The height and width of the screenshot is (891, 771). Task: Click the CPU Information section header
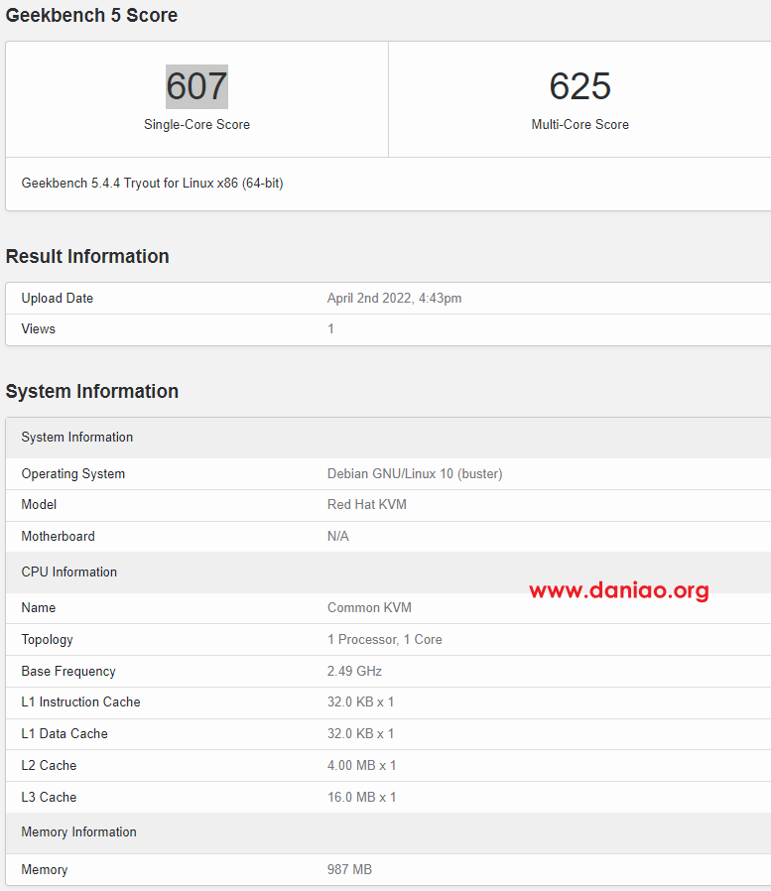click(x=389, y=573)
